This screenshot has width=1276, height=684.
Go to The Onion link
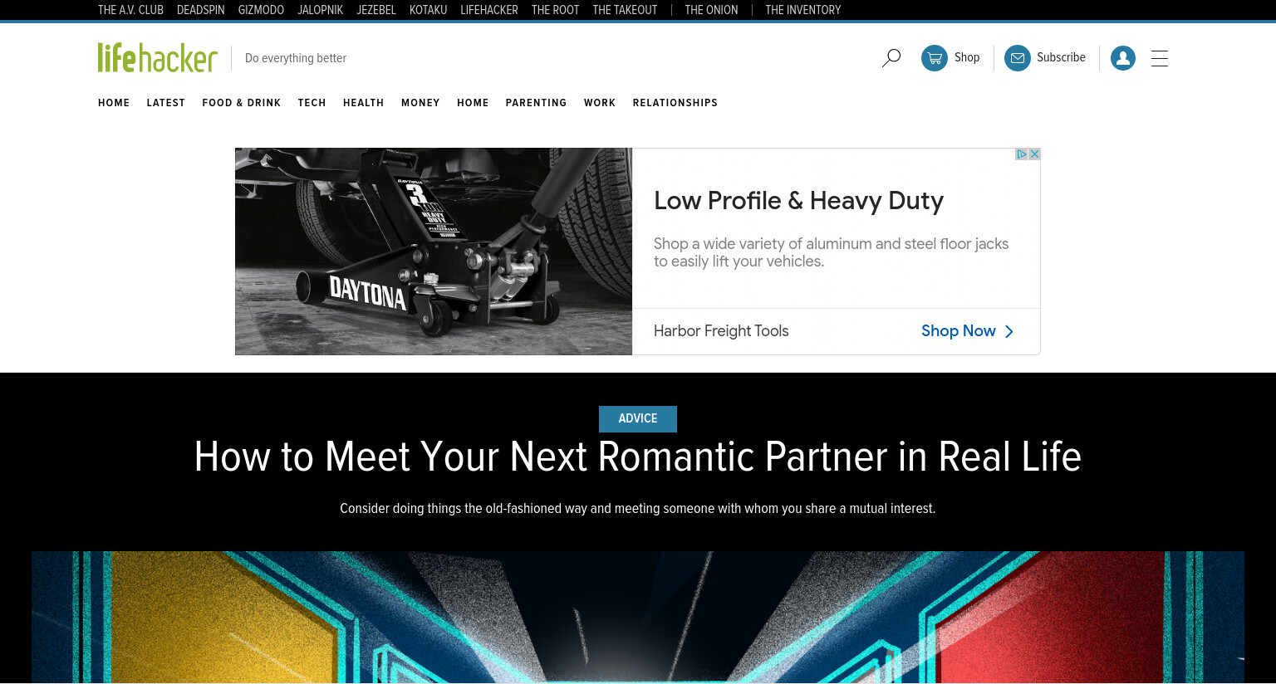[711, 10]
